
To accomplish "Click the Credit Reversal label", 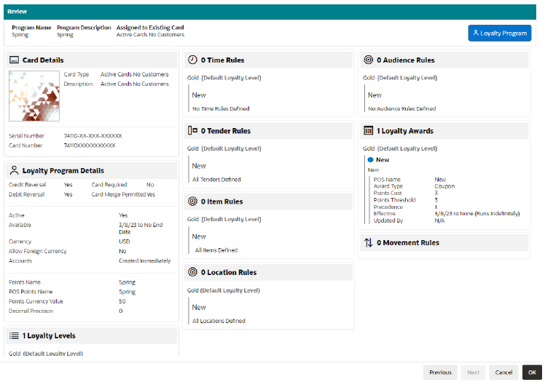I will (x=28, y=185).
